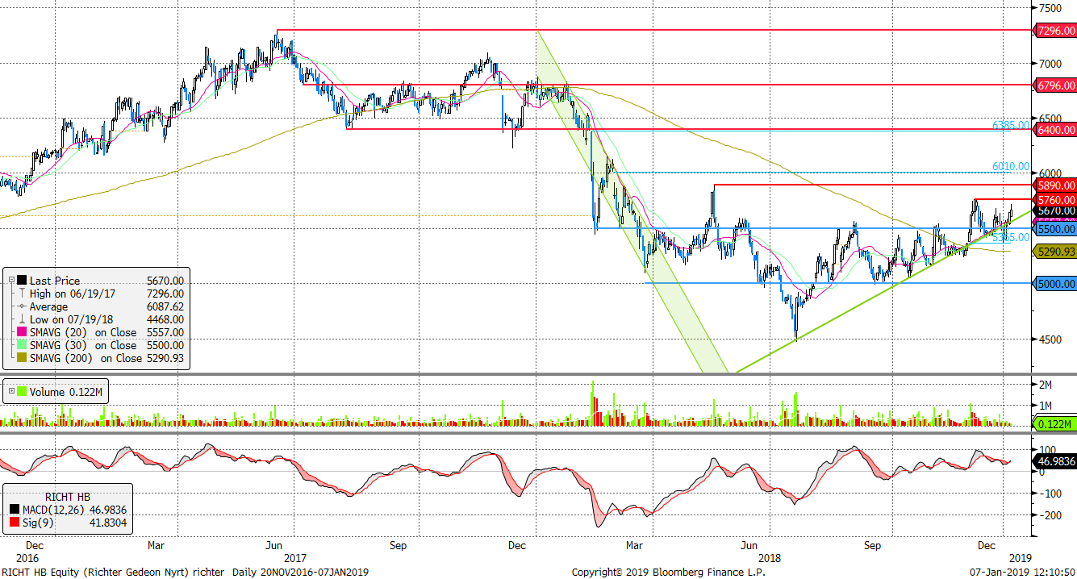Viewport: 1077px width, 579px height.
Task: Collapse the Last Price legend tree
Action: click(11, 281)
